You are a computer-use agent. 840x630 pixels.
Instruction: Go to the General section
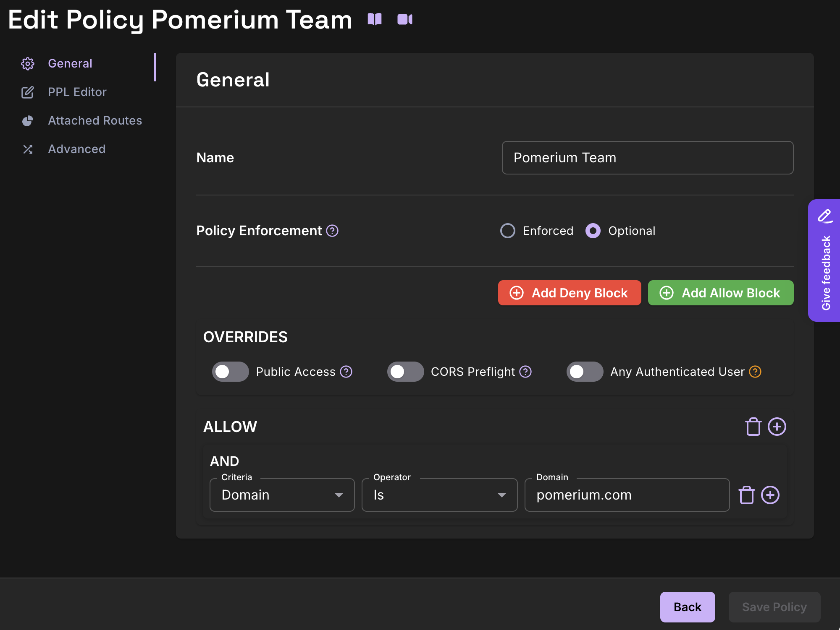click(x=70, y=64)
